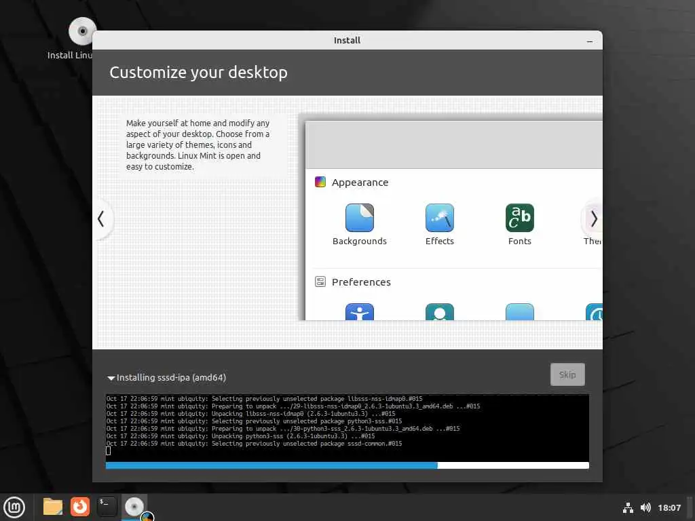Click the Appearance heading text
Viewport: 695px width, 521px height.
360,182
